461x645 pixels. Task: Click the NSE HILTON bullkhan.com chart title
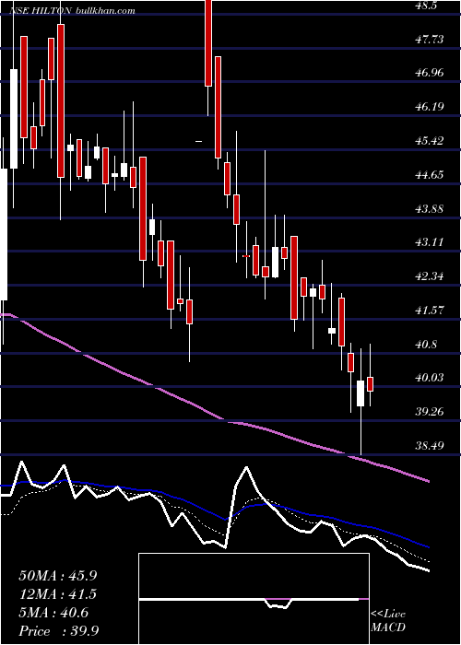(72, 11)
